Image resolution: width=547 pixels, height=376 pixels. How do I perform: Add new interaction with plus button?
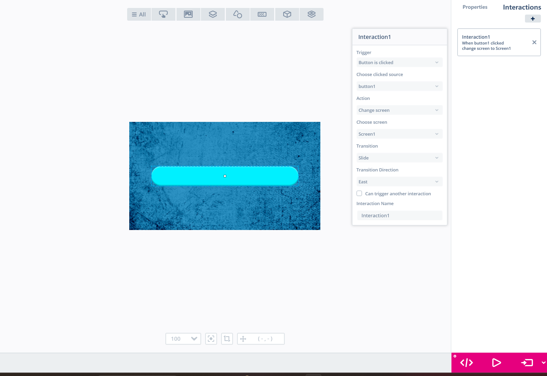coord(532,19)
